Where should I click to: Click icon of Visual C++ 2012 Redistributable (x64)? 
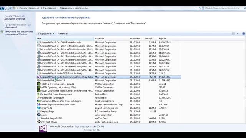click(38, 53)
